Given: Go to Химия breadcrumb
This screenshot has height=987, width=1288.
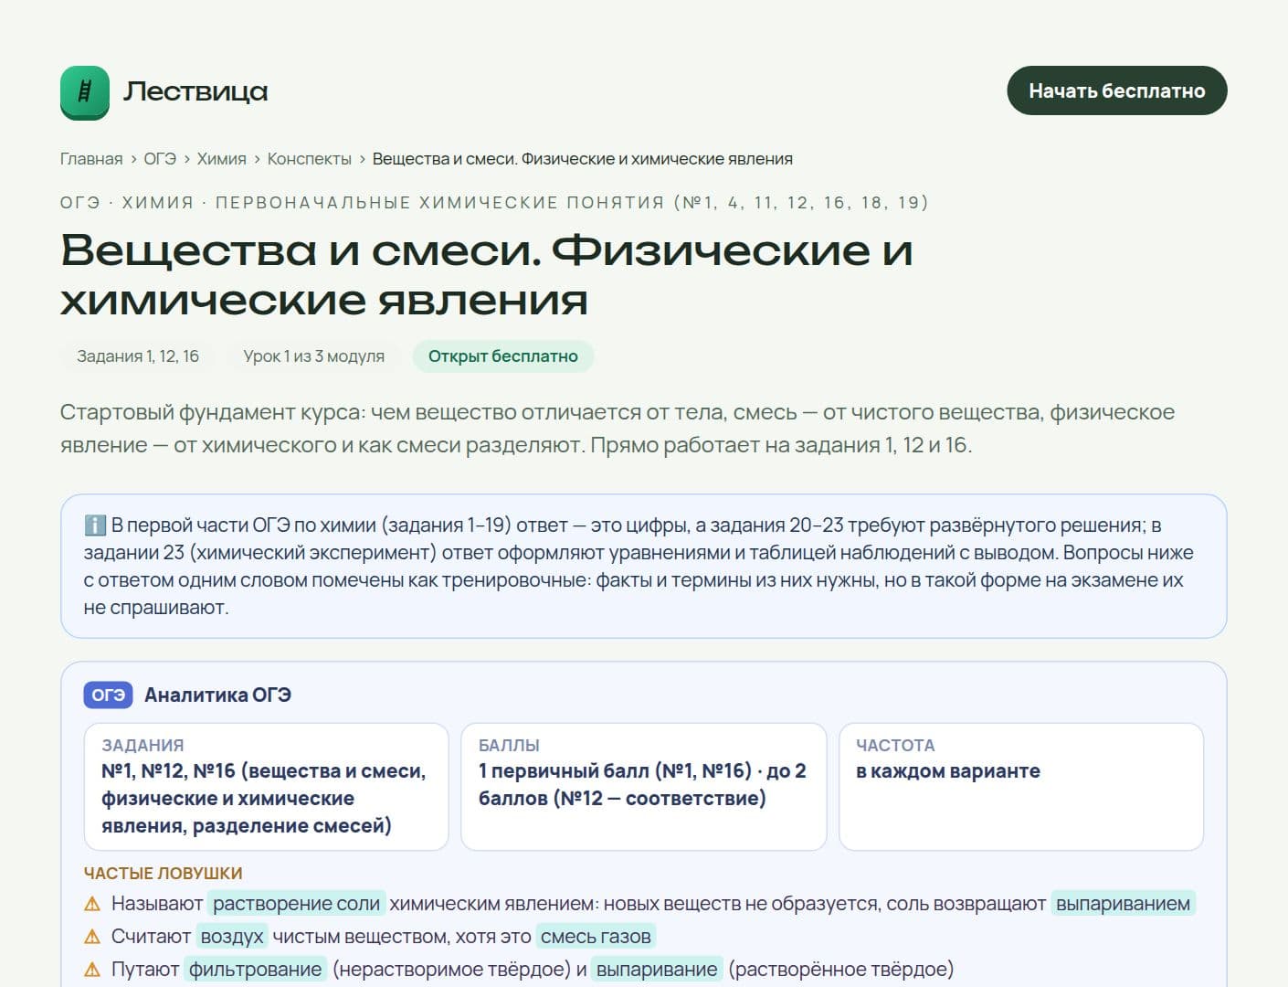Looking at the screenshot, I should [x=222, y=159].
